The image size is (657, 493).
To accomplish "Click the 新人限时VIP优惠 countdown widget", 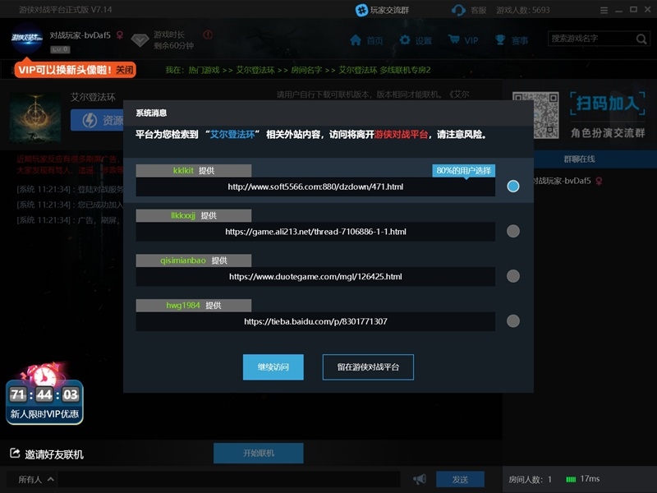I will coord(44,394).
